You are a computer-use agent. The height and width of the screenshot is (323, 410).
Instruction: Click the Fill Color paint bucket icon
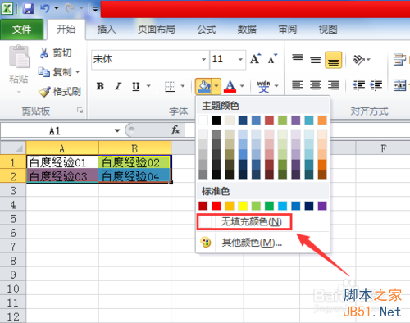pyautogui.click(x=204, y=86)
